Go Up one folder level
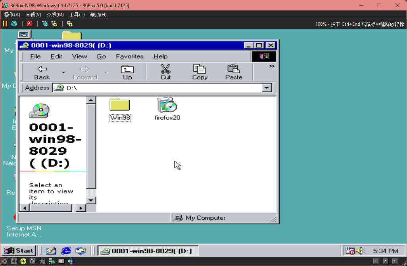Image resolution: width=407 pixels, height=266 pixels. (127, 72)
